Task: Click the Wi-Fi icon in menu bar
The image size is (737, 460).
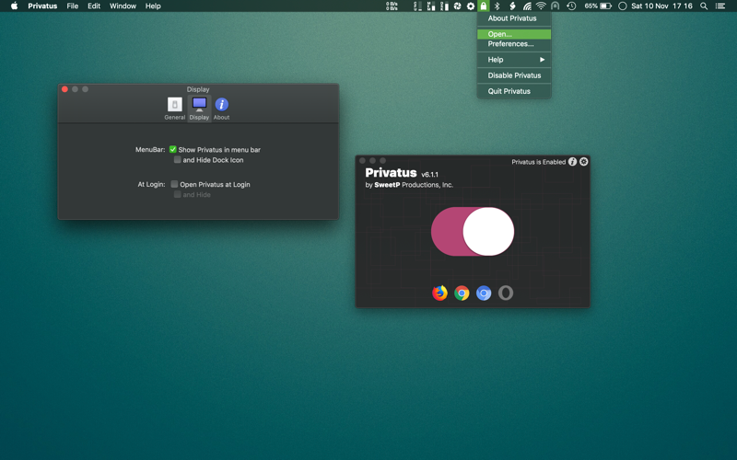Action: pyautogui.click(x=541, y=6)
